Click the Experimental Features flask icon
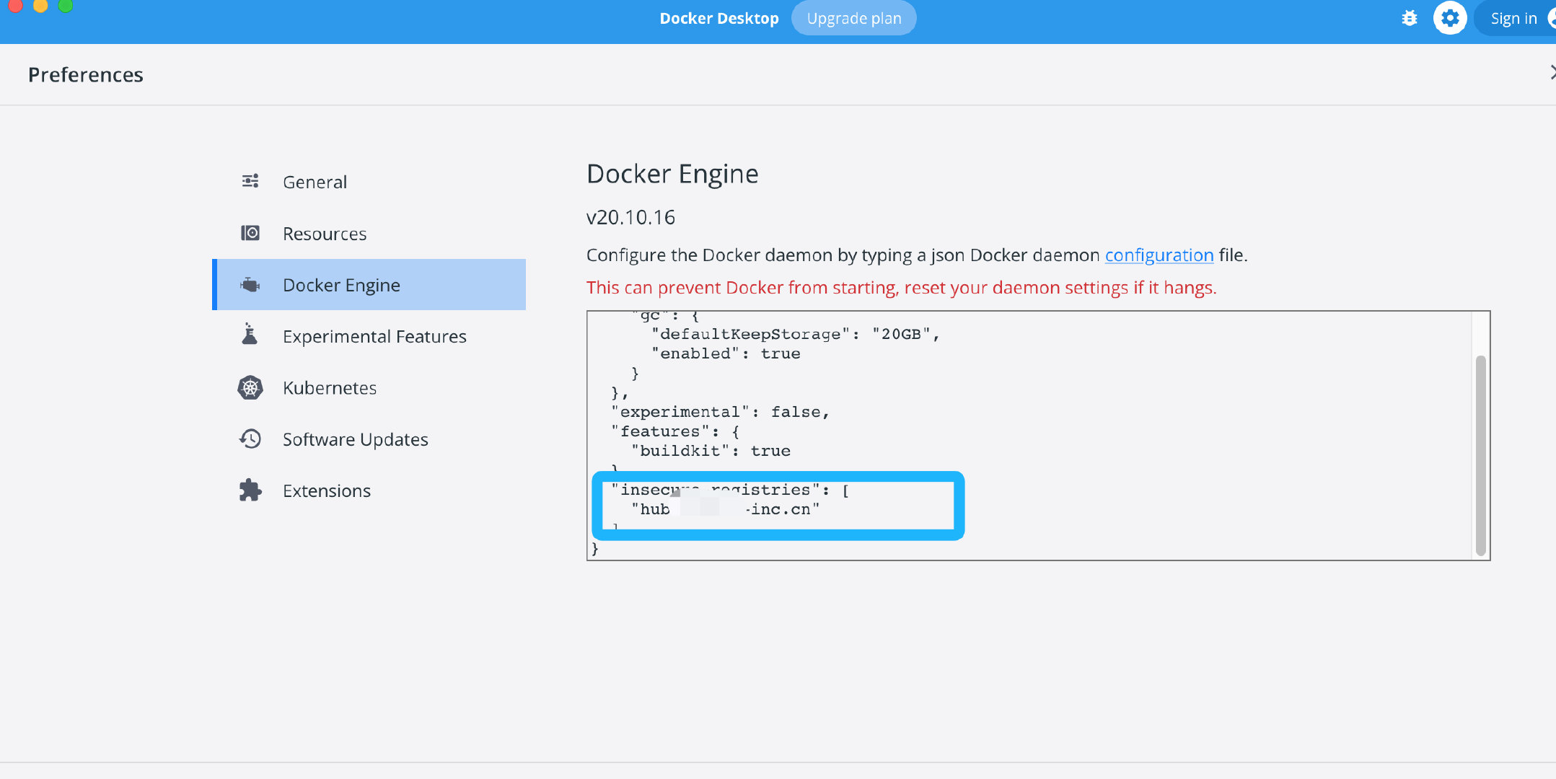Screen dimensions: 1556x779 (x=250, y=334)
